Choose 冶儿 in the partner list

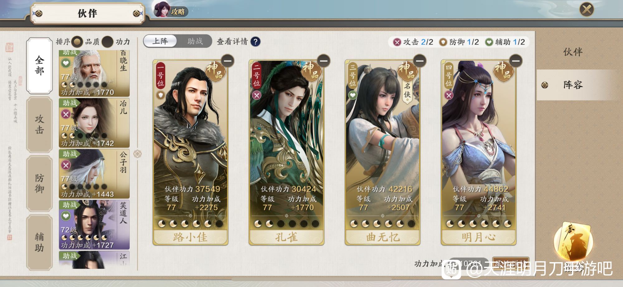[x=94, y=123]
